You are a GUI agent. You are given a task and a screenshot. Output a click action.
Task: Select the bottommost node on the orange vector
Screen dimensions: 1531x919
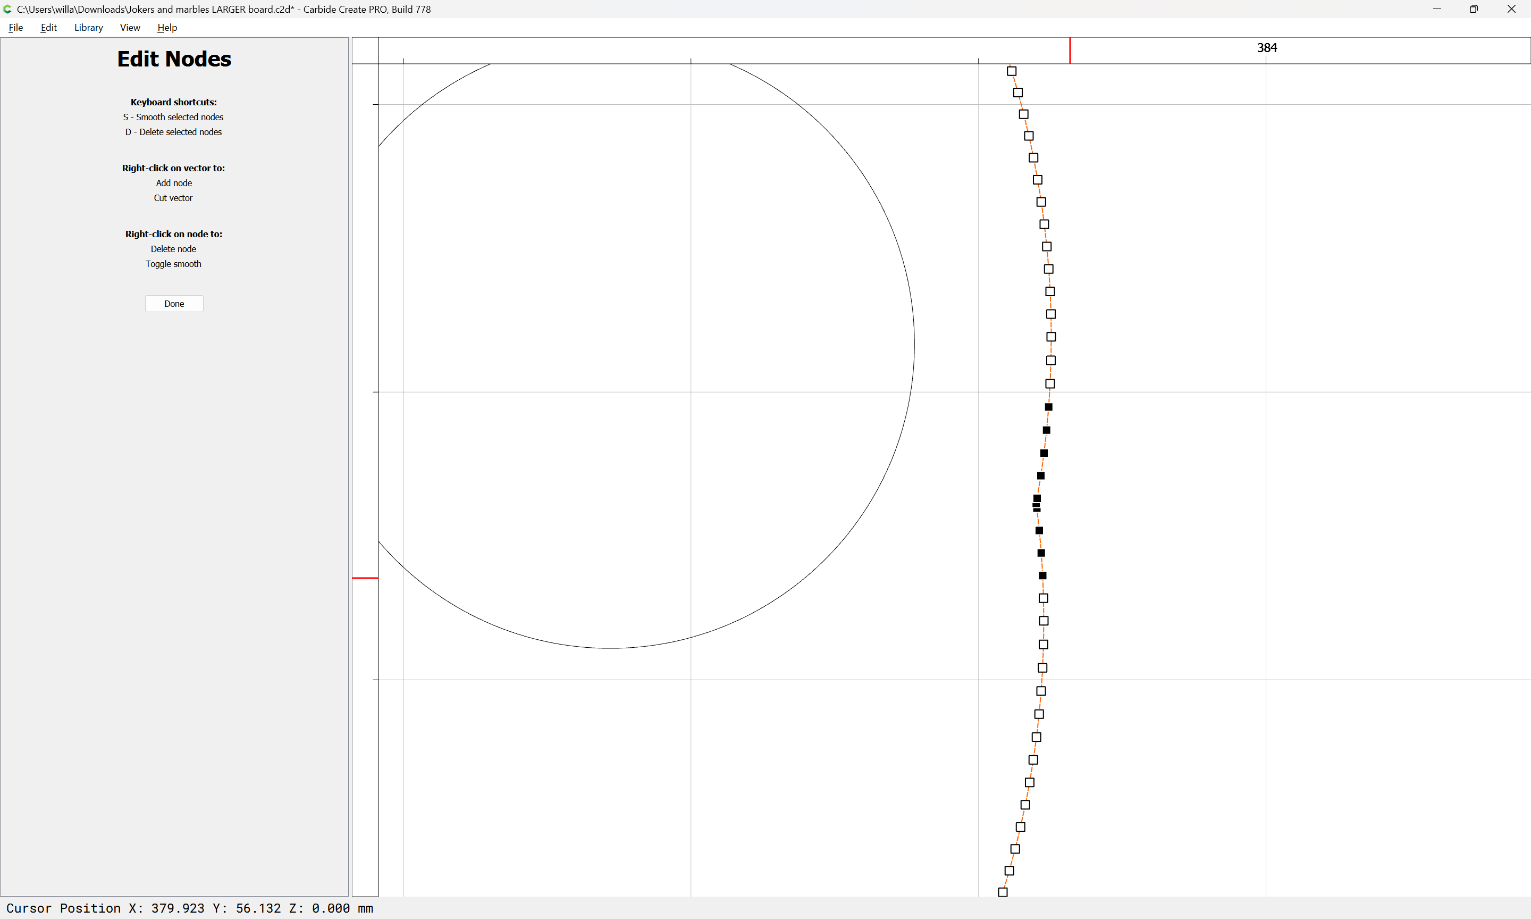[1003, 892]
